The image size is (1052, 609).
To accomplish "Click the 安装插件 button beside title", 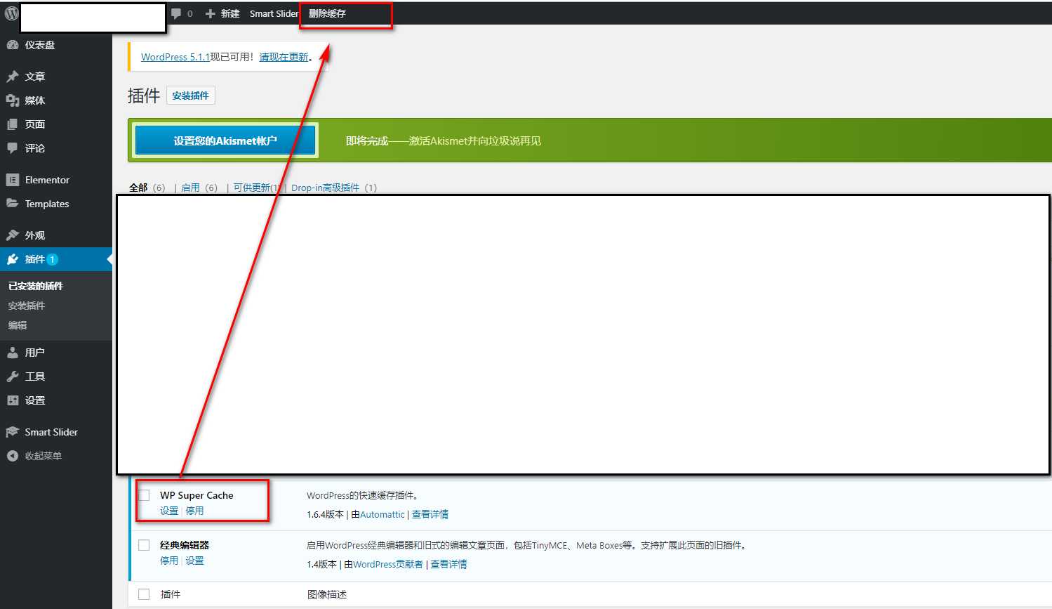I will pyautogui.click(x=191, y=96).
